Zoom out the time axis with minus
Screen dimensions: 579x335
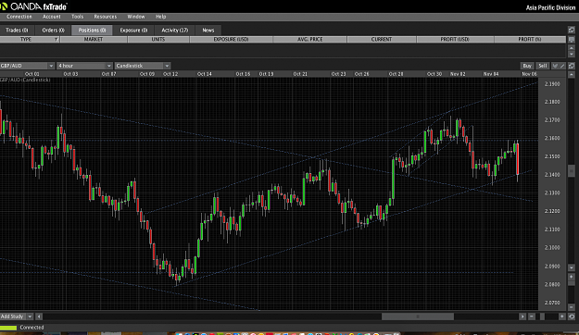point(532,316)
